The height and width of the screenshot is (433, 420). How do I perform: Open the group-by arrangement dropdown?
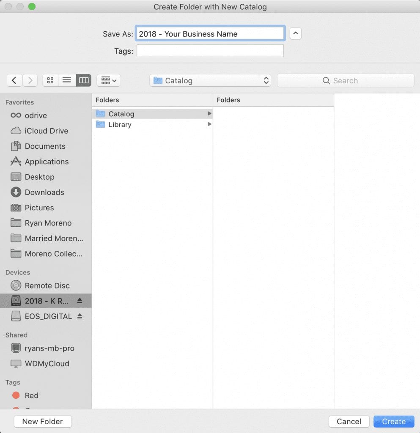point(109,80)
